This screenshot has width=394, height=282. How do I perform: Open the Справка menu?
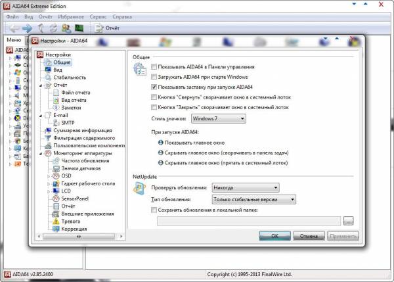[x=122, y=17]
